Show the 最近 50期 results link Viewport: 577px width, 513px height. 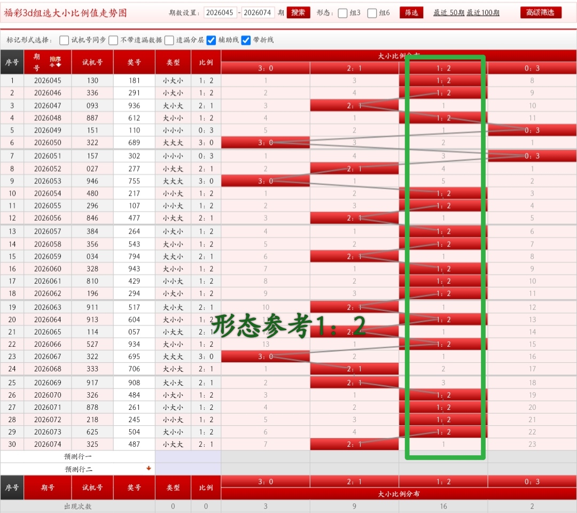pyautogui.click(x=448, y=13)
